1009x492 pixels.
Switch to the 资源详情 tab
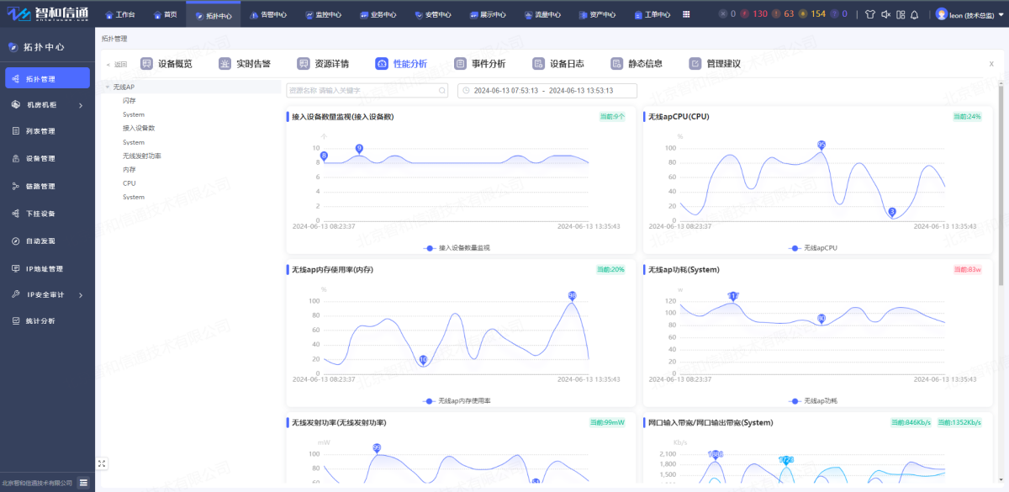coord(323,64)
